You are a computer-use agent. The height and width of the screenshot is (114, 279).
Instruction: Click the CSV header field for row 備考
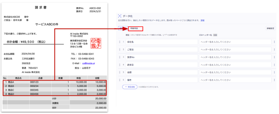[x=236, y=80]
